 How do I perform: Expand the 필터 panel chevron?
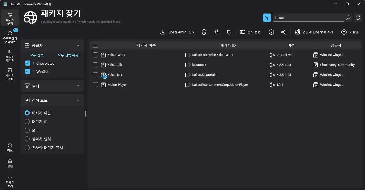(78, 86)
